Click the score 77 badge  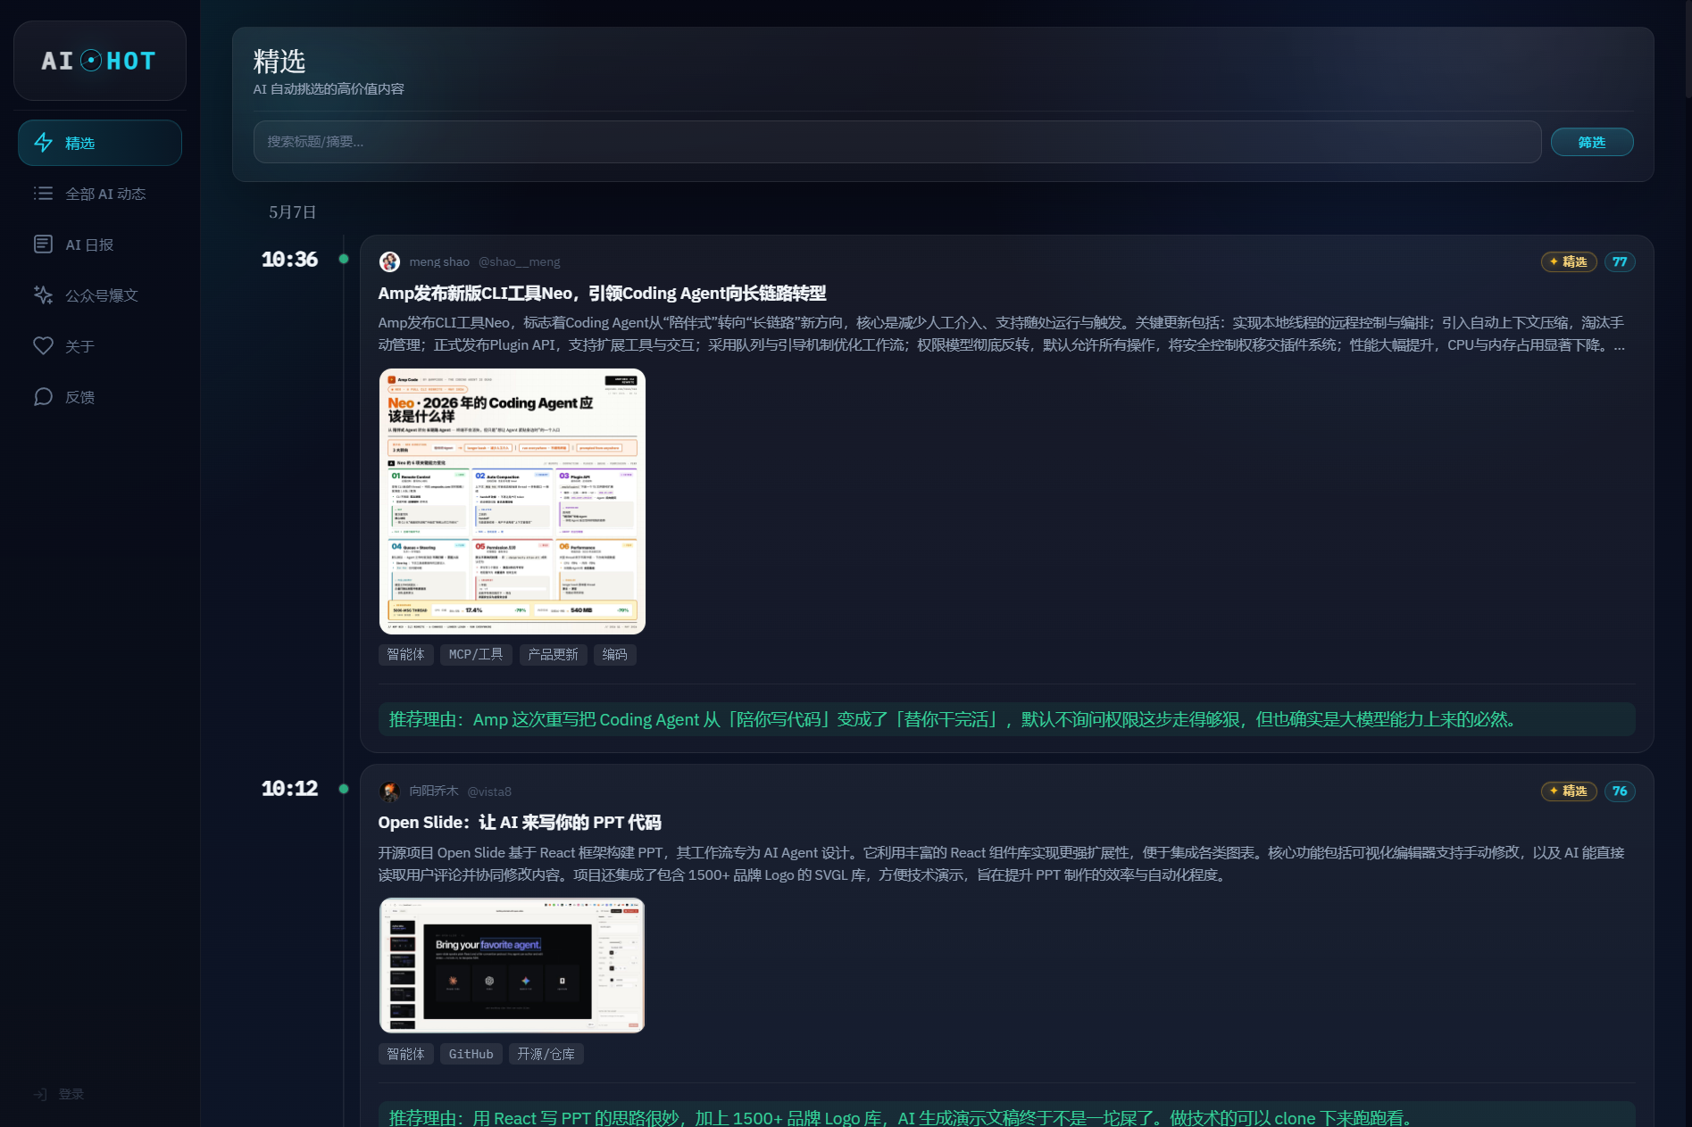(x=1620, y=261)
